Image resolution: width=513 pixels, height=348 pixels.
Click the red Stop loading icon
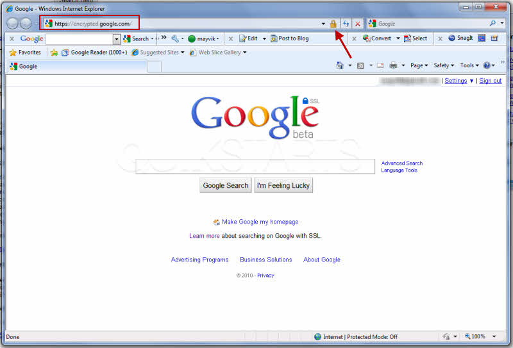[x=358, y=24]
